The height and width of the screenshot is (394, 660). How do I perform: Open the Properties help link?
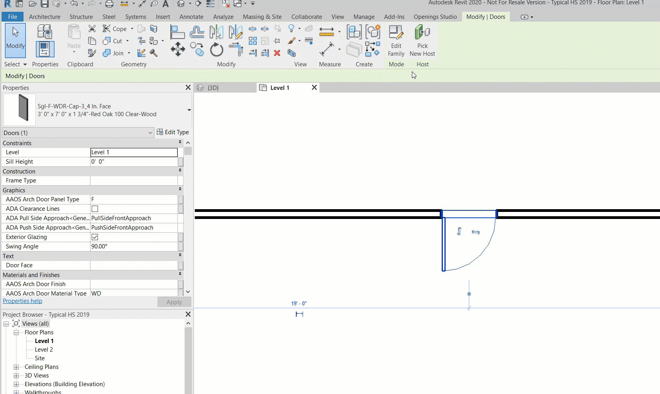point(22,301)
